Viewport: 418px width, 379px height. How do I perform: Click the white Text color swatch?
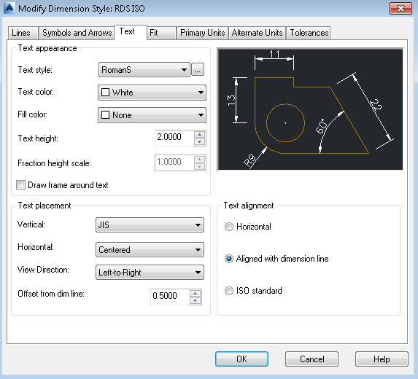click(x=105, y=93)
